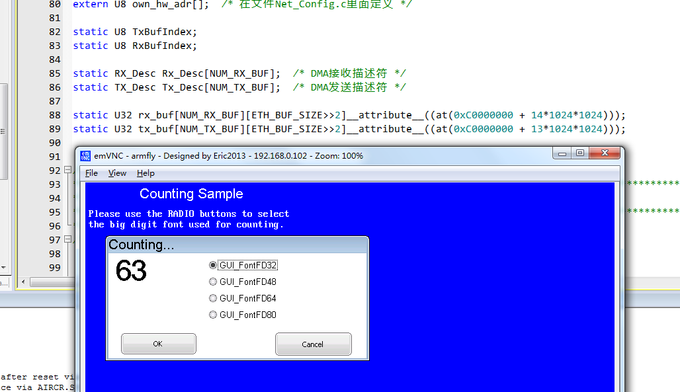
Task: Click the editor horizontal scrollbar left arrow
Action: tap(22, 282)
